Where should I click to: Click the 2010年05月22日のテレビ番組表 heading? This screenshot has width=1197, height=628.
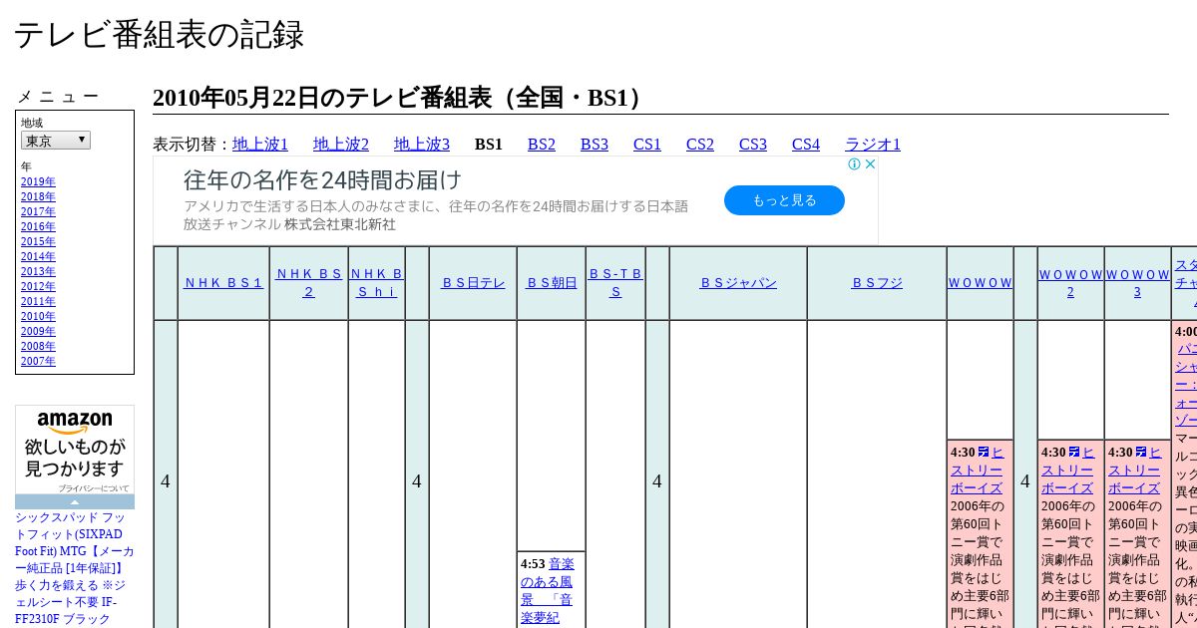[401, 98]
